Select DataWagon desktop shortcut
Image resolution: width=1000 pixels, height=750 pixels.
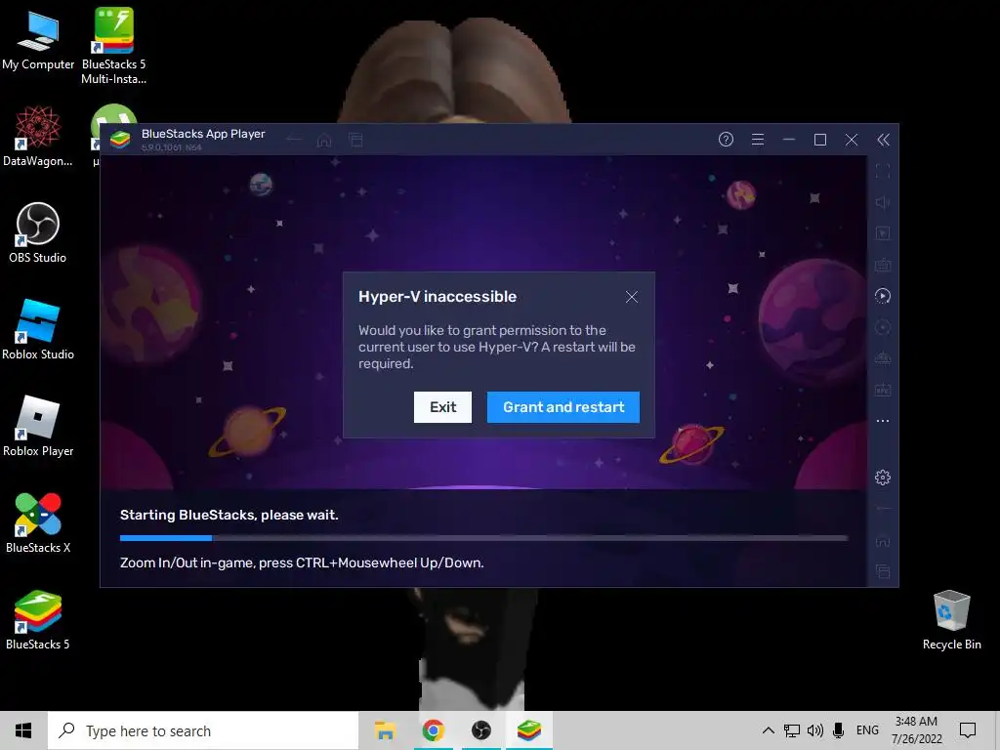pyautogui.click(x=38, y=137)
